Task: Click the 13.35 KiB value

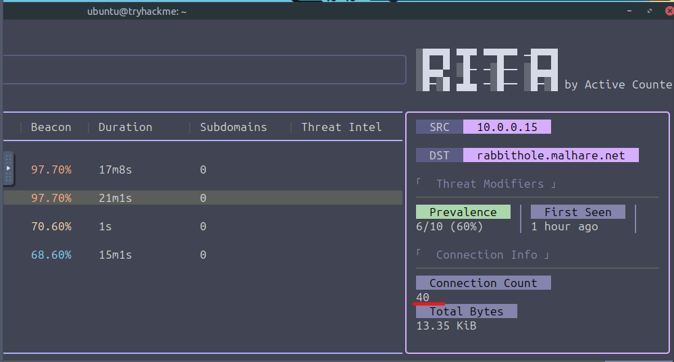Action: coord(446,326)
